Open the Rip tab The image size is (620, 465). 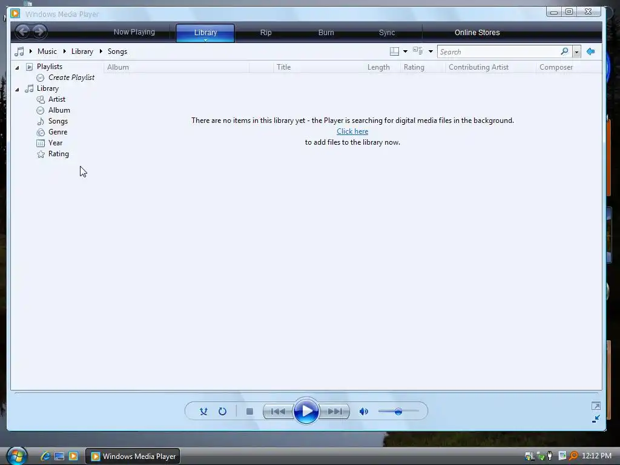[x=266, y=33]
